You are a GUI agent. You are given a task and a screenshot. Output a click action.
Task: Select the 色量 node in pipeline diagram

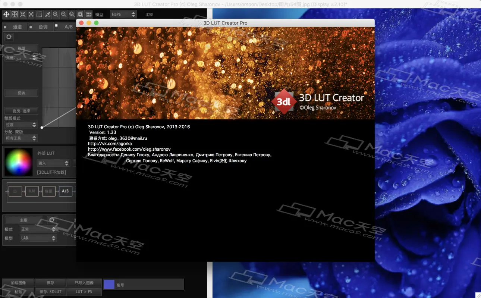(x=49, y=191)
